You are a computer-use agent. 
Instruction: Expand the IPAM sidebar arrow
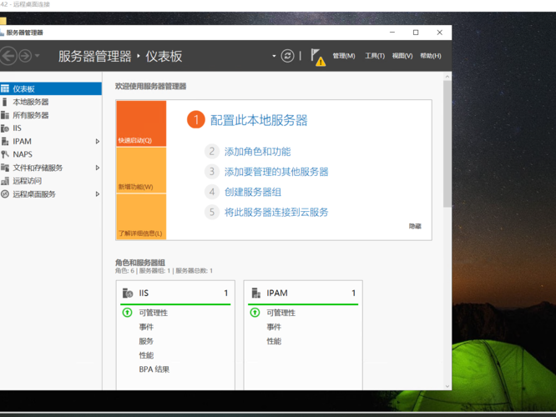click(98, 141)
